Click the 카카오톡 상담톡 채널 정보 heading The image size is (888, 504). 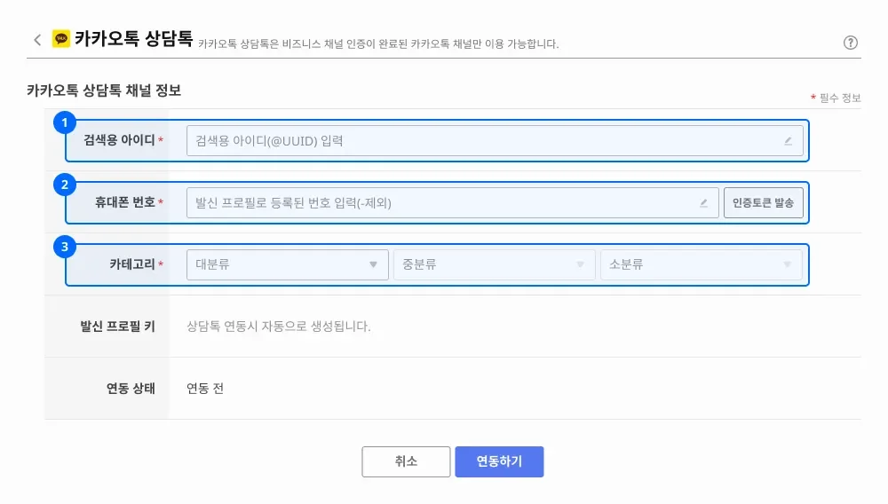click(x=104, y=91)
